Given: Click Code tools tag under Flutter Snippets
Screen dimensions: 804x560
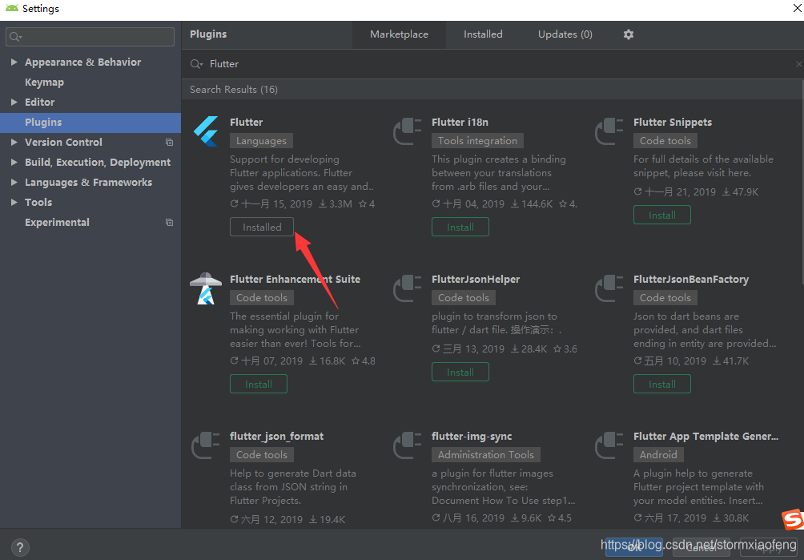Looking at the screenshot, I should pyautogui.click(x=665, y=141).
